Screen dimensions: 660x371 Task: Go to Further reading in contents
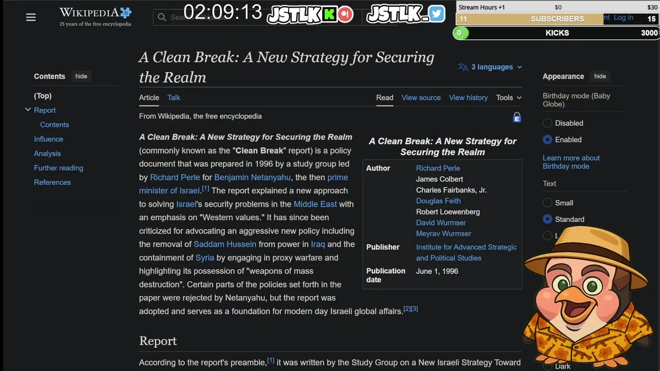click(x=59, y=168)
